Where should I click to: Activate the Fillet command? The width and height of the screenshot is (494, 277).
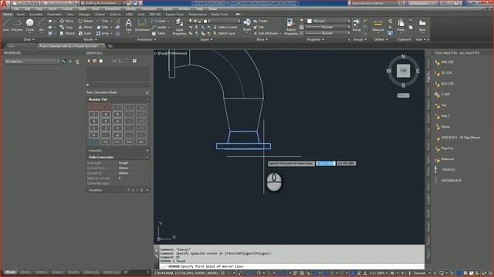point(103,28)
